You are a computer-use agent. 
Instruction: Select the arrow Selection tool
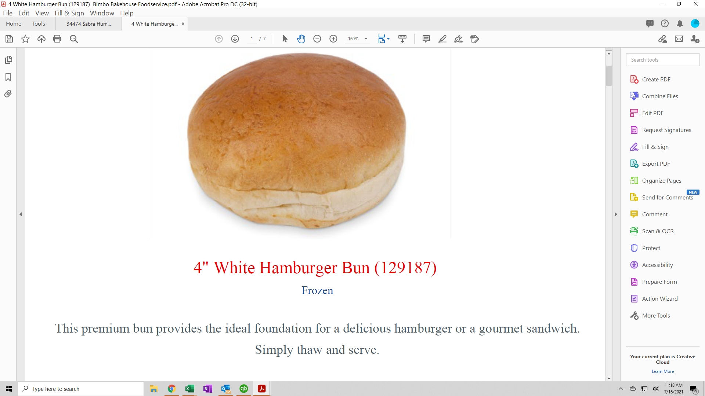click(x=285, y=39)
